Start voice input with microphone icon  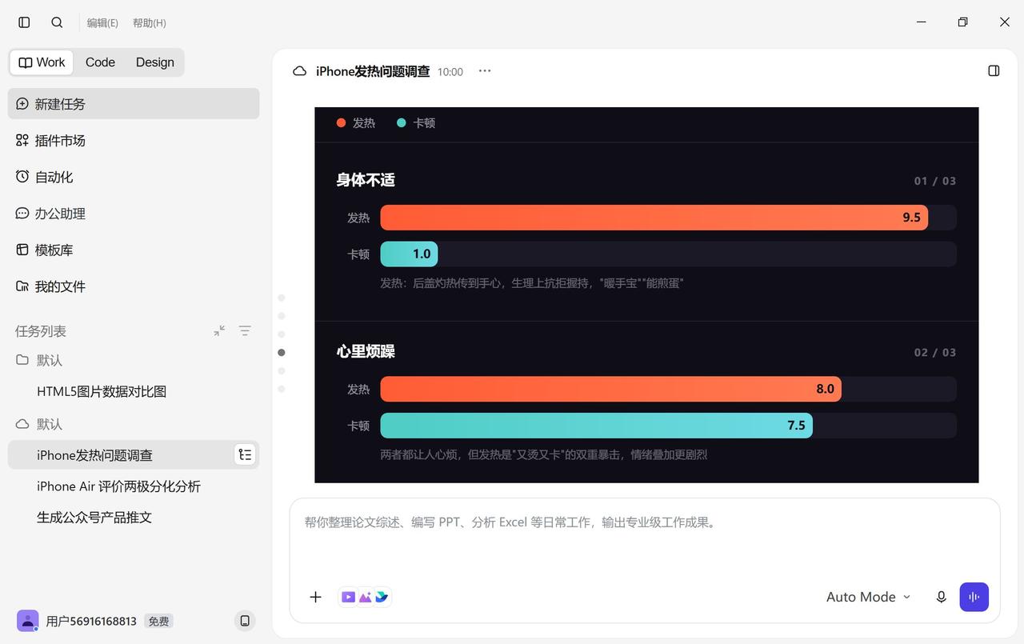click(x=941, y=597)
